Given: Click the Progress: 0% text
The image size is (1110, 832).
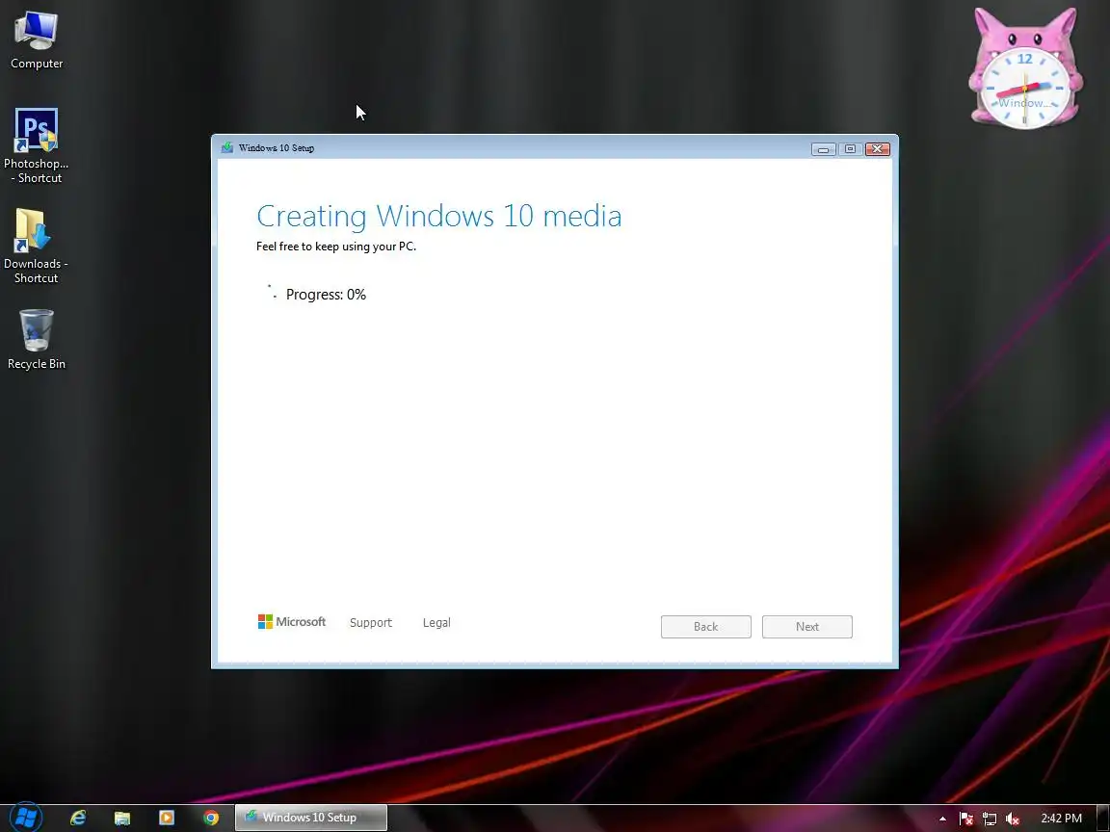Looking at the screenshot, I should [326, 295].
